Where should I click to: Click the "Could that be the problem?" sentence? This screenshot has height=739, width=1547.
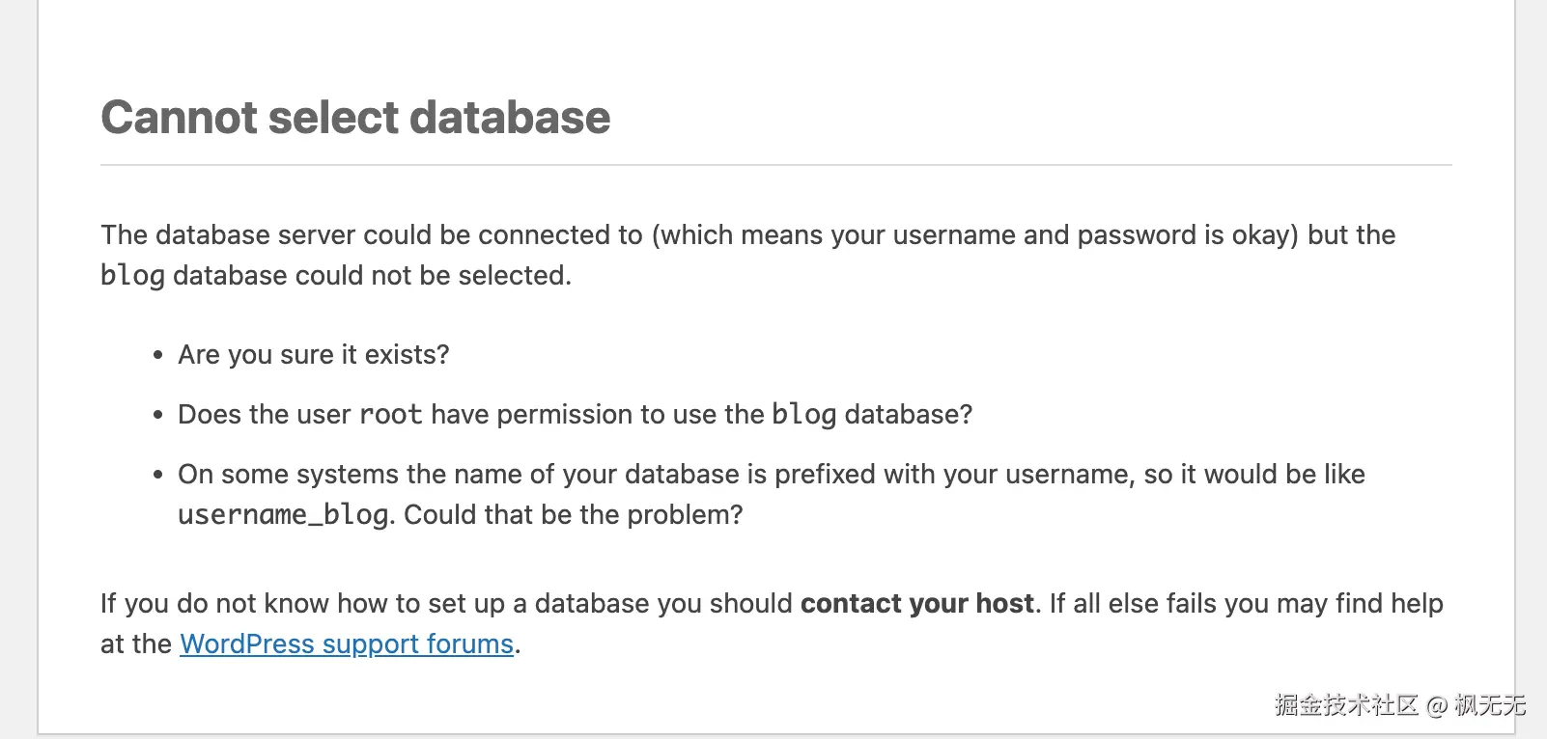pyautogui.click(x=574, y=515)
